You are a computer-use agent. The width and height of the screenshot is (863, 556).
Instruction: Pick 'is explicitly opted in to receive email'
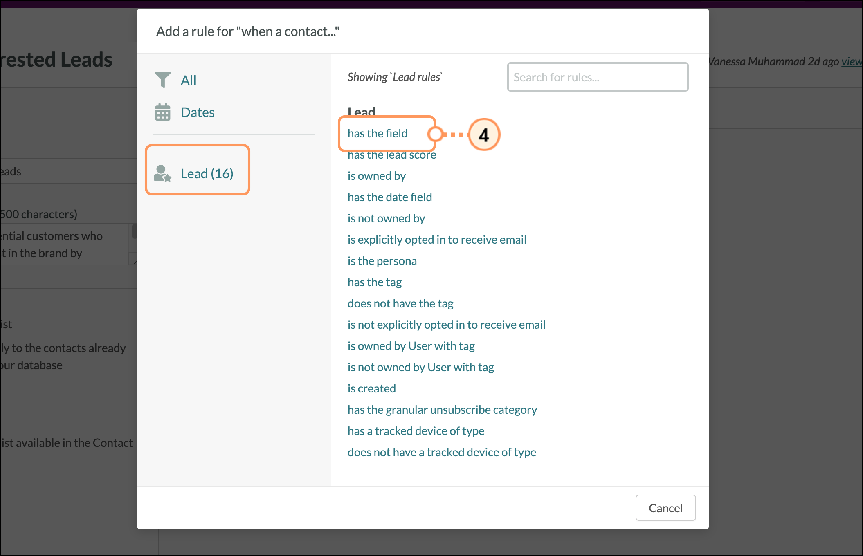tap(436, 240)
